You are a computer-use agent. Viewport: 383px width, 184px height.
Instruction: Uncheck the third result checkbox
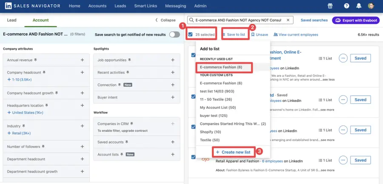click(193, 127)
